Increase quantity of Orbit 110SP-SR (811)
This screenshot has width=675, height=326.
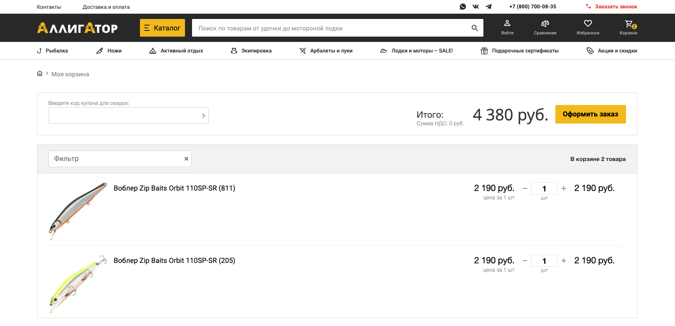[564, 188]
